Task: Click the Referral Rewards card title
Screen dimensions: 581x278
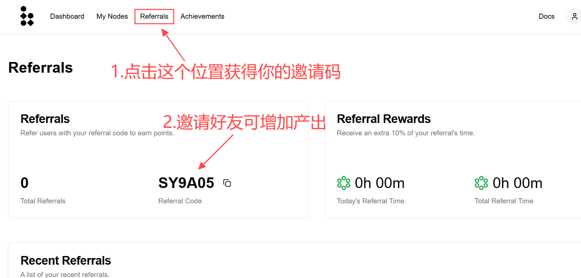Action: (384, 119)
